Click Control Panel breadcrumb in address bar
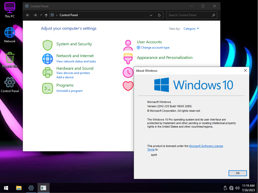This screenshot has width=258, height=193. point(69,15)
